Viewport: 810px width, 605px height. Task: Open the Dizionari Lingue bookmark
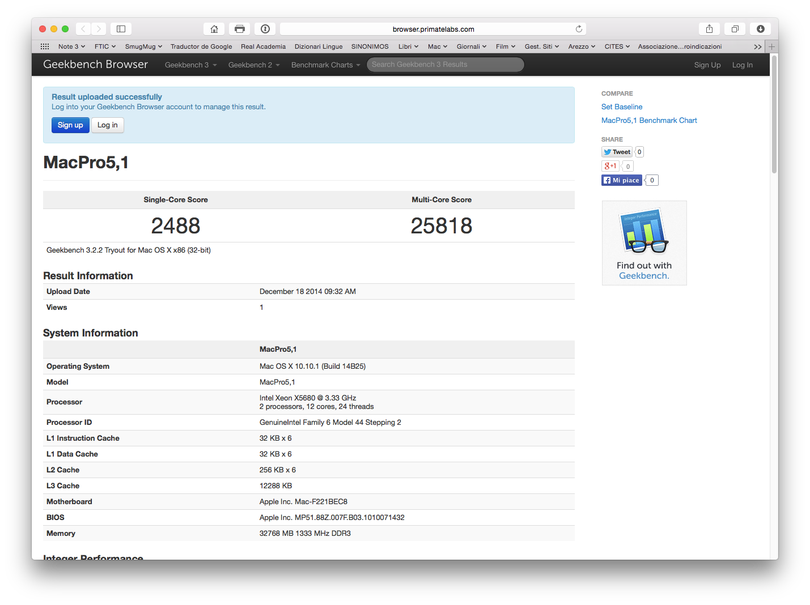coord(319,46)
